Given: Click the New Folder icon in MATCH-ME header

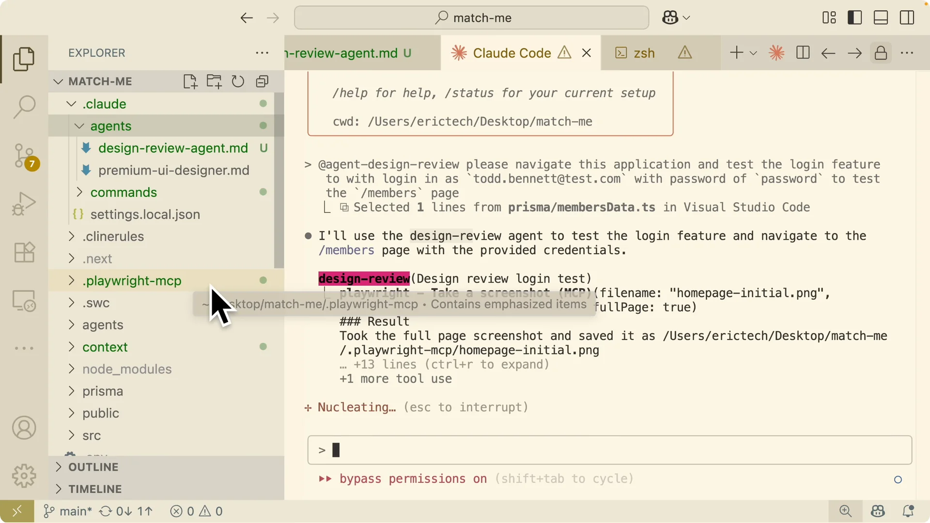Looking at the screenshot, I should click(x=214, y=81).
